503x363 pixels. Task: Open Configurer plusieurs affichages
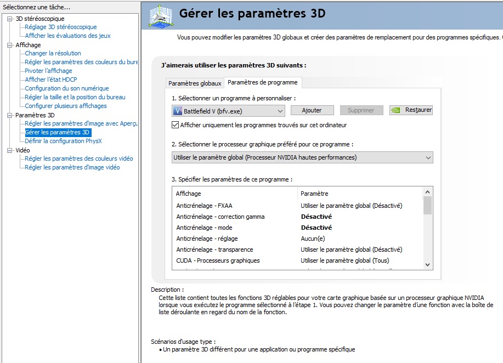[66, 106]
